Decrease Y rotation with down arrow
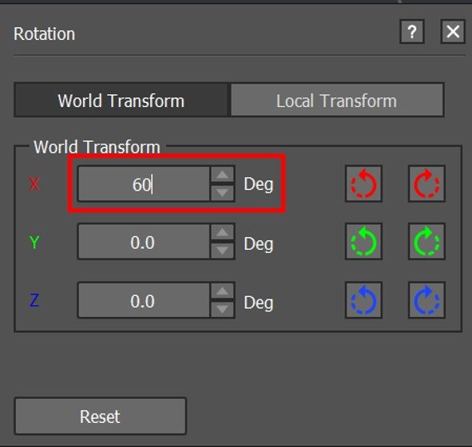The image size is (472, 447). 223,251
